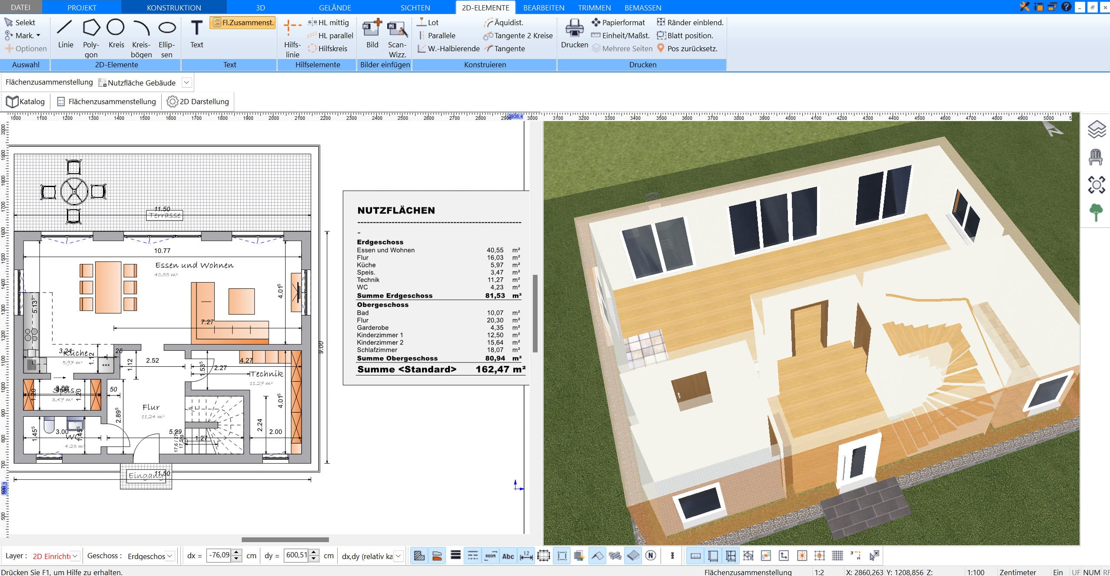Select the Linie drawing tool
The width and height of the screenshot is (1110, 576).
65,34
